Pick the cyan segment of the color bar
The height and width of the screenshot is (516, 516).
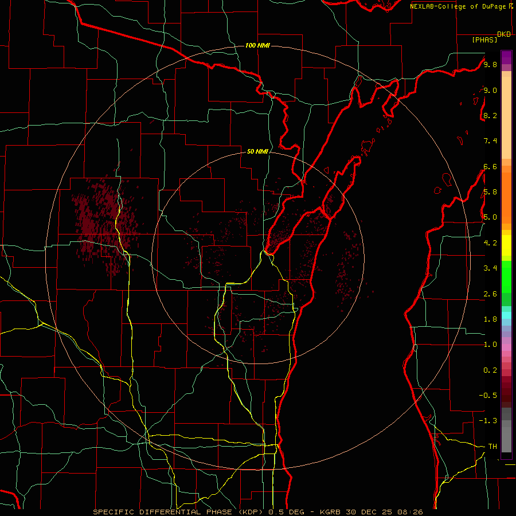pos(506,315)
